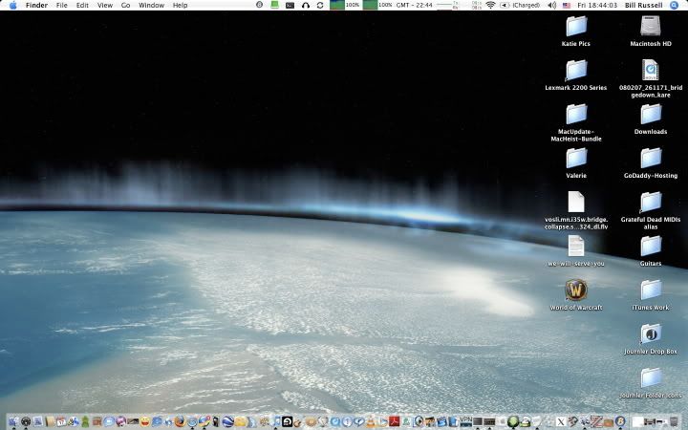Launch the World of Warcraft desktop icon

coord(576,290)
